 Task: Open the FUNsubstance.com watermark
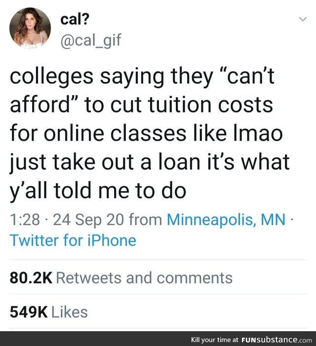point(276,340)
